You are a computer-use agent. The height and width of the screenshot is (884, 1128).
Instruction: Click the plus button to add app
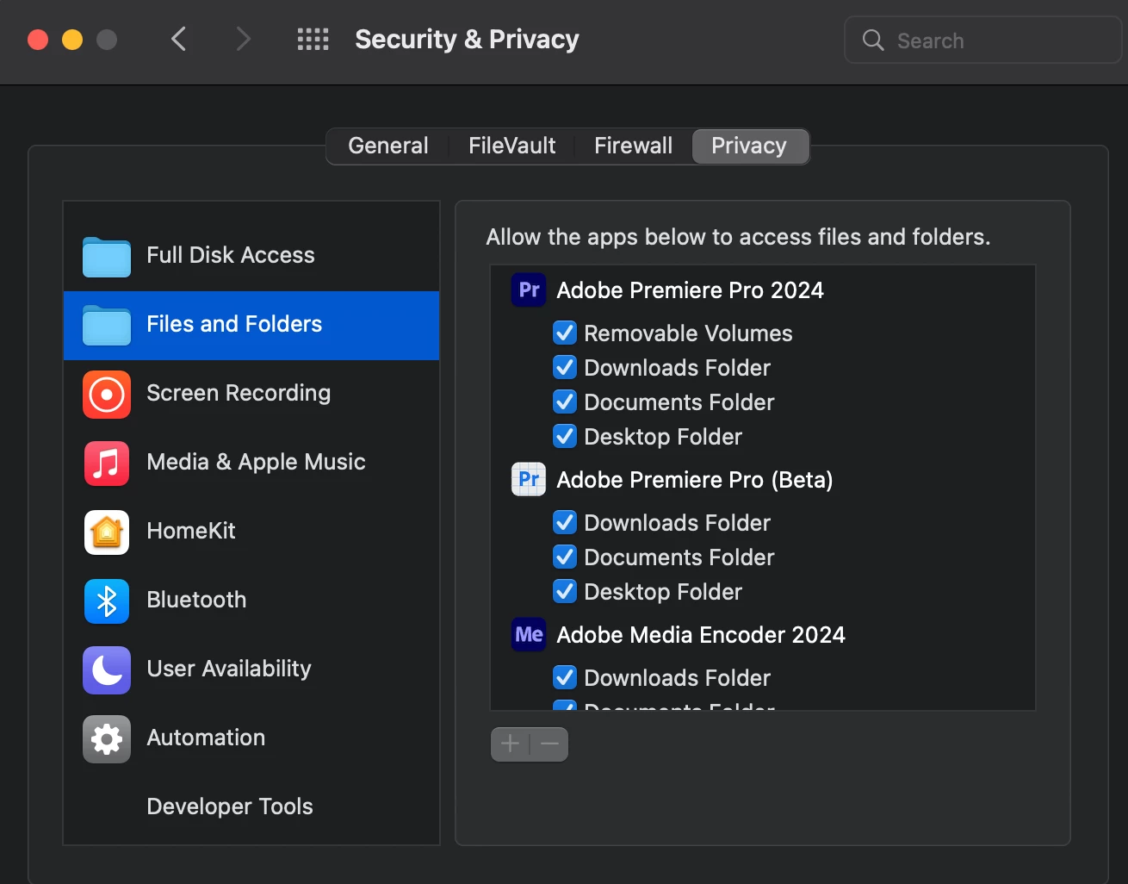pyautogui.click(x=510, y=744)
